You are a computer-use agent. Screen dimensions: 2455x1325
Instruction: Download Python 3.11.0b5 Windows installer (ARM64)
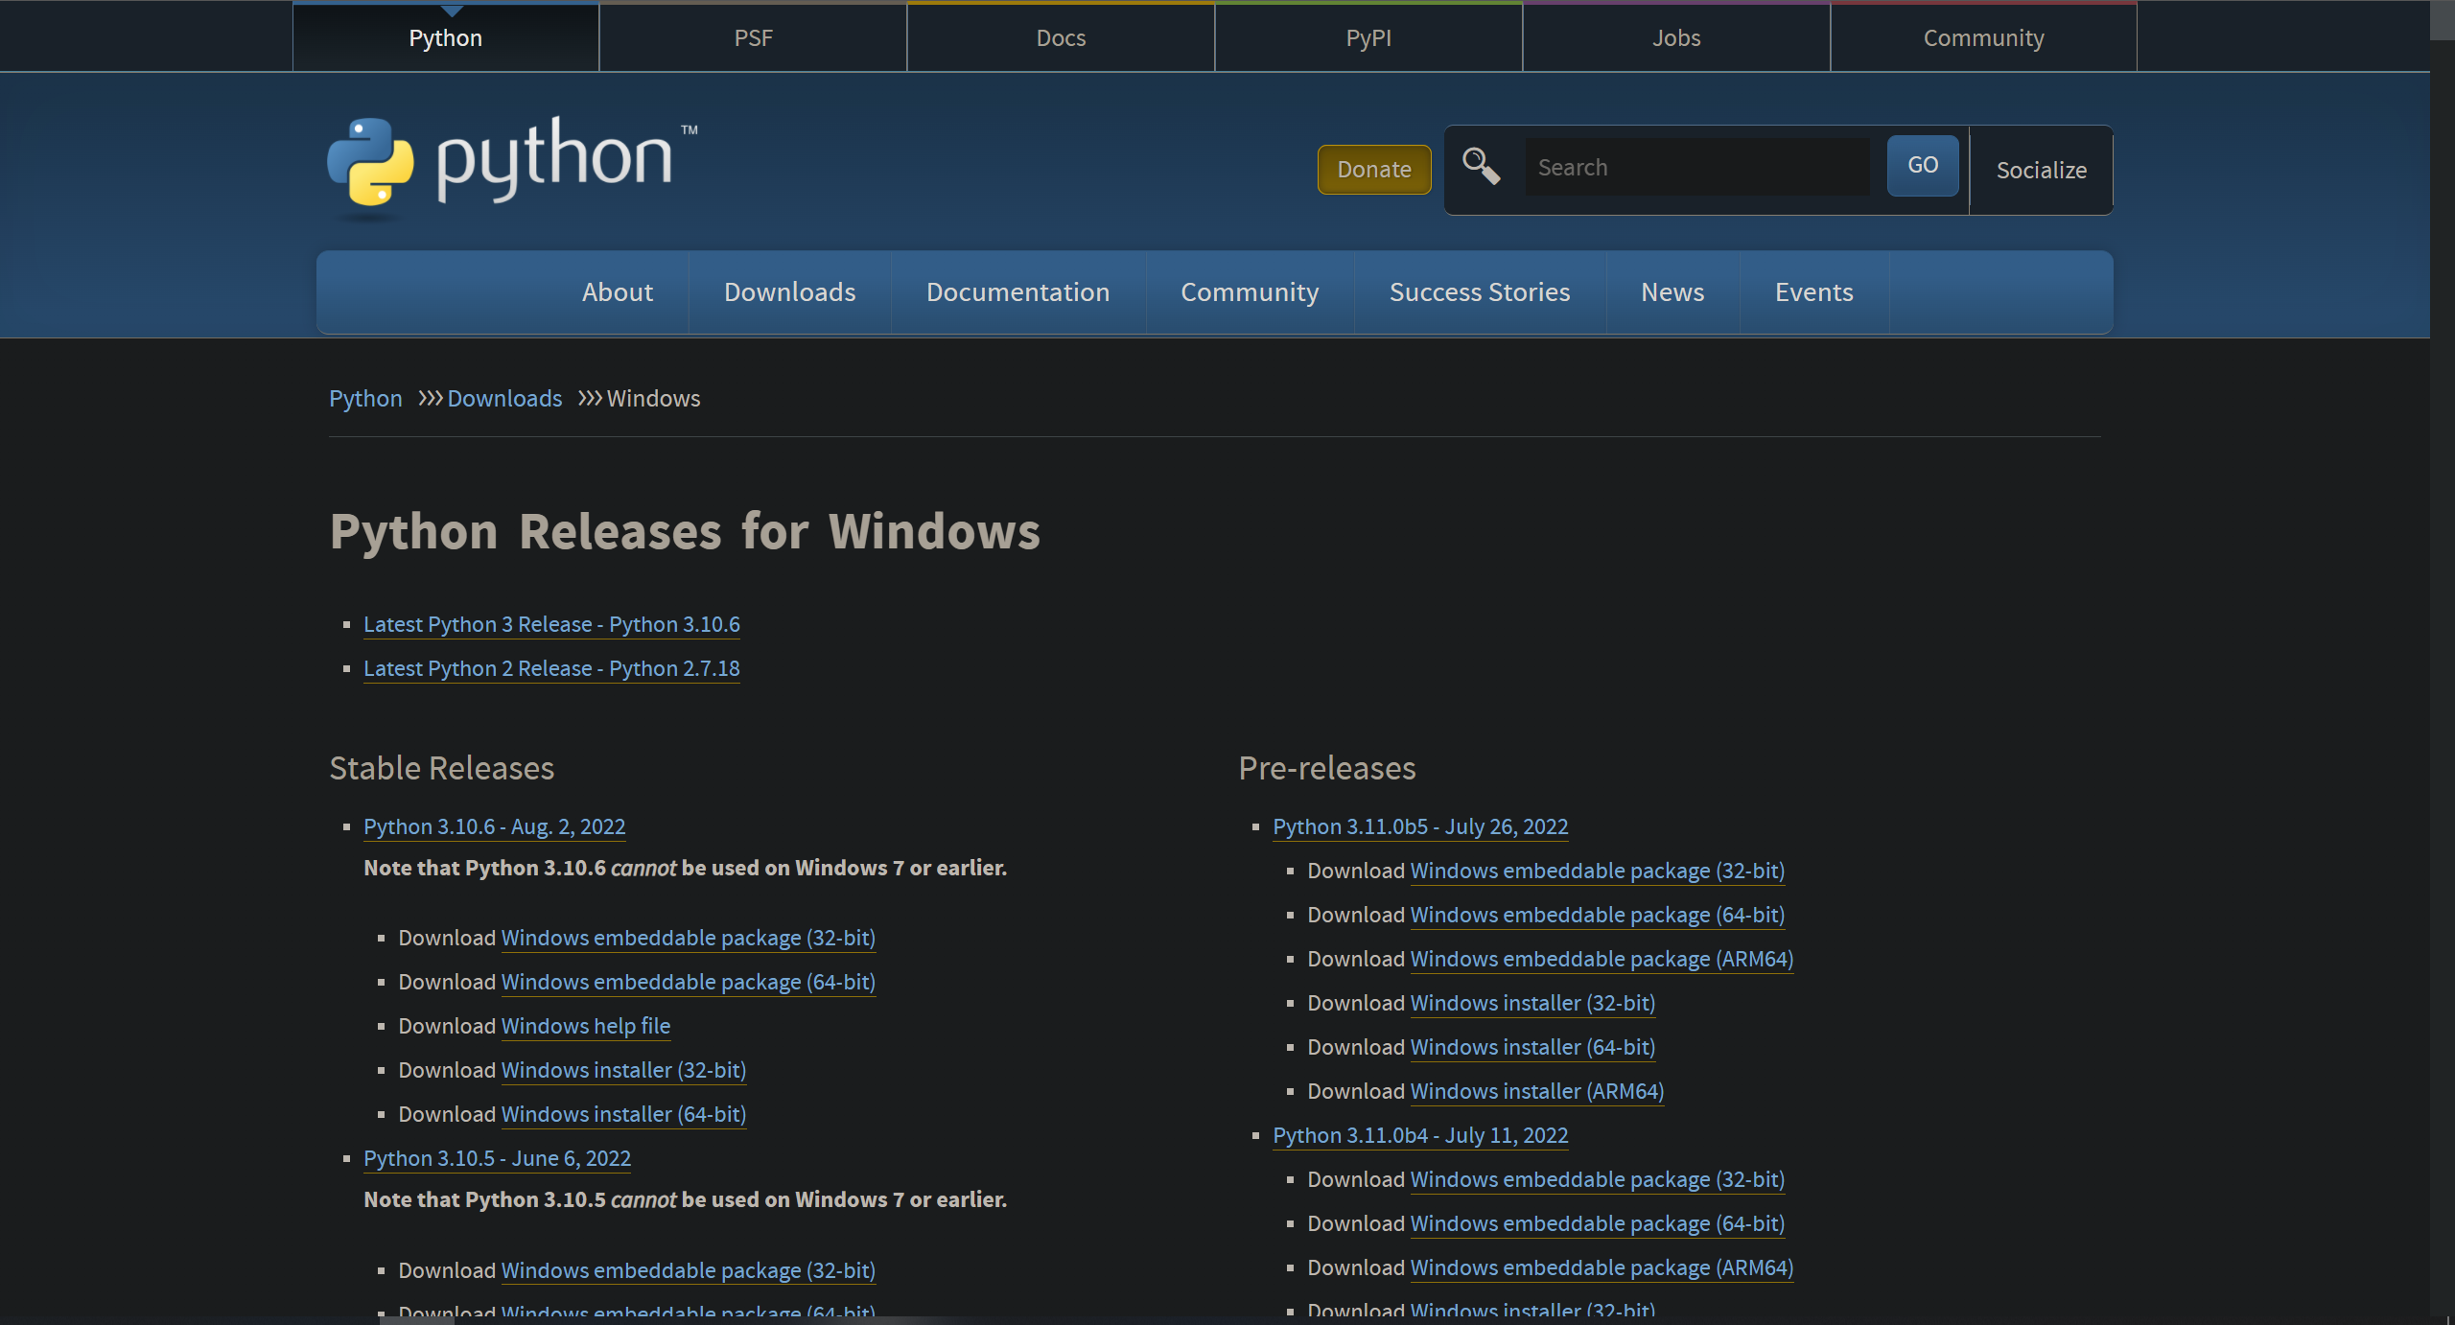pos(1536,1091)
